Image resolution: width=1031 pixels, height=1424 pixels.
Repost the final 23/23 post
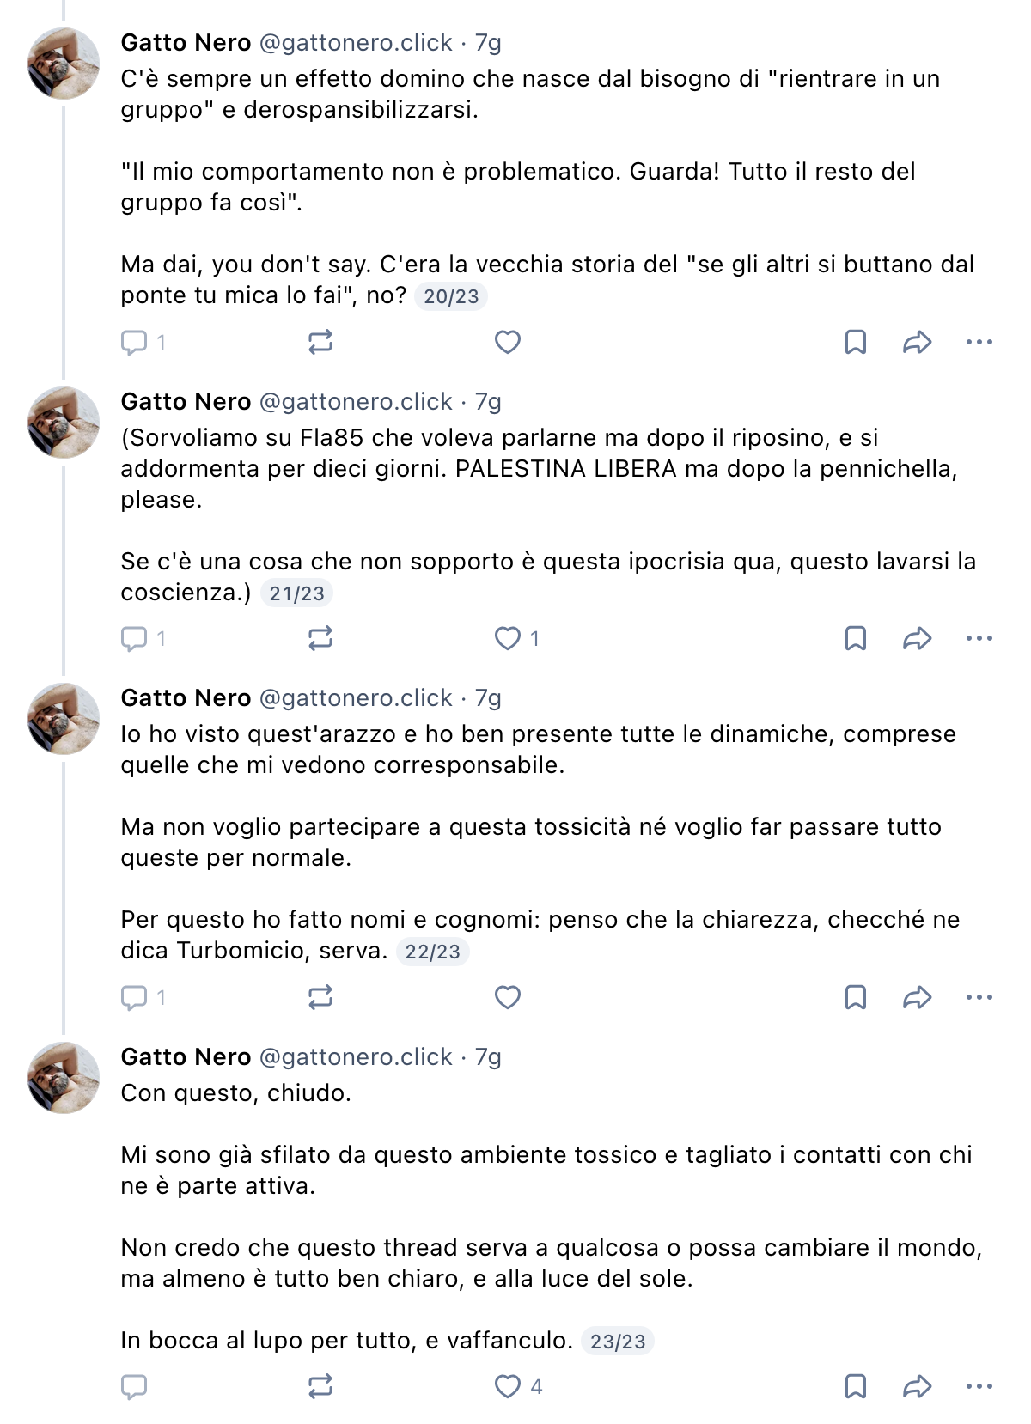click(320, 1387)
